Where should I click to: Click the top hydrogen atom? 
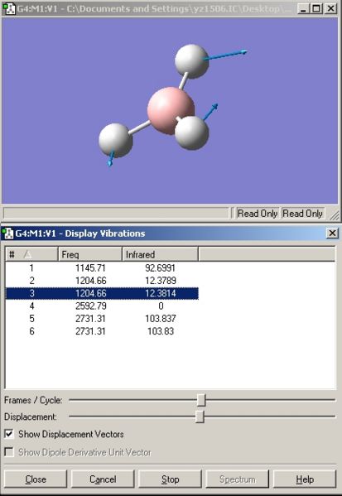click(x=192, y=61)
